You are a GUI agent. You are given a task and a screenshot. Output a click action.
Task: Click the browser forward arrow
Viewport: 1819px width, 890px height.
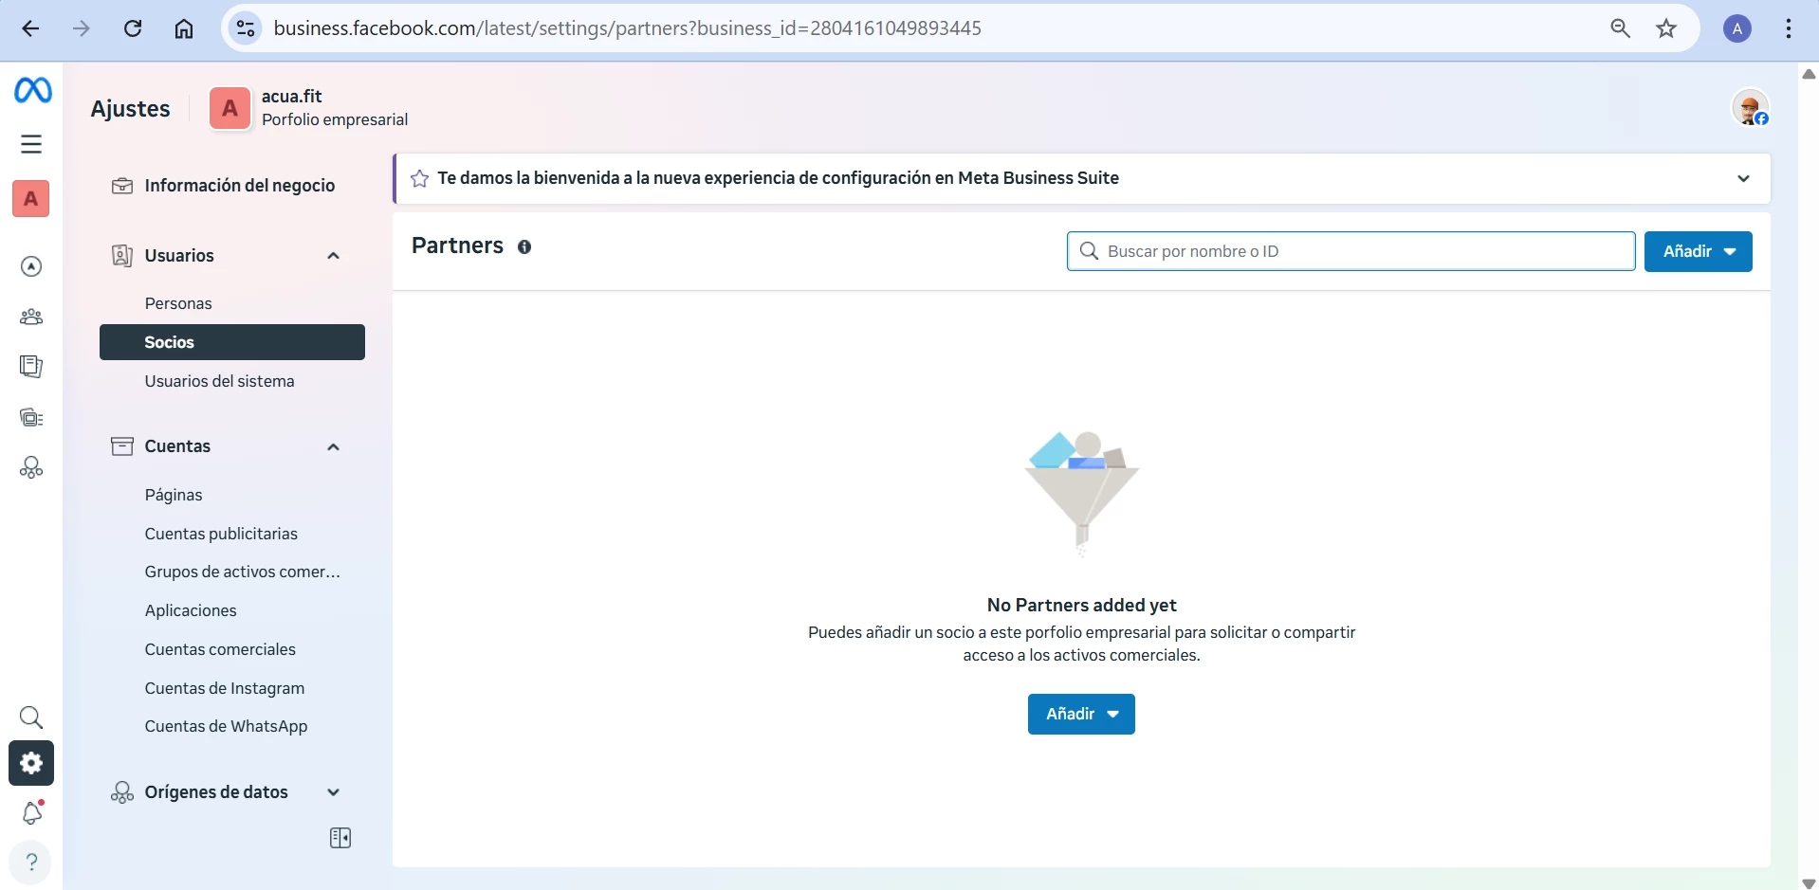pos(82,28)
